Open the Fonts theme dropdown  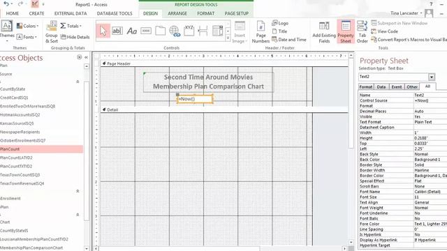tap(27, 37)
